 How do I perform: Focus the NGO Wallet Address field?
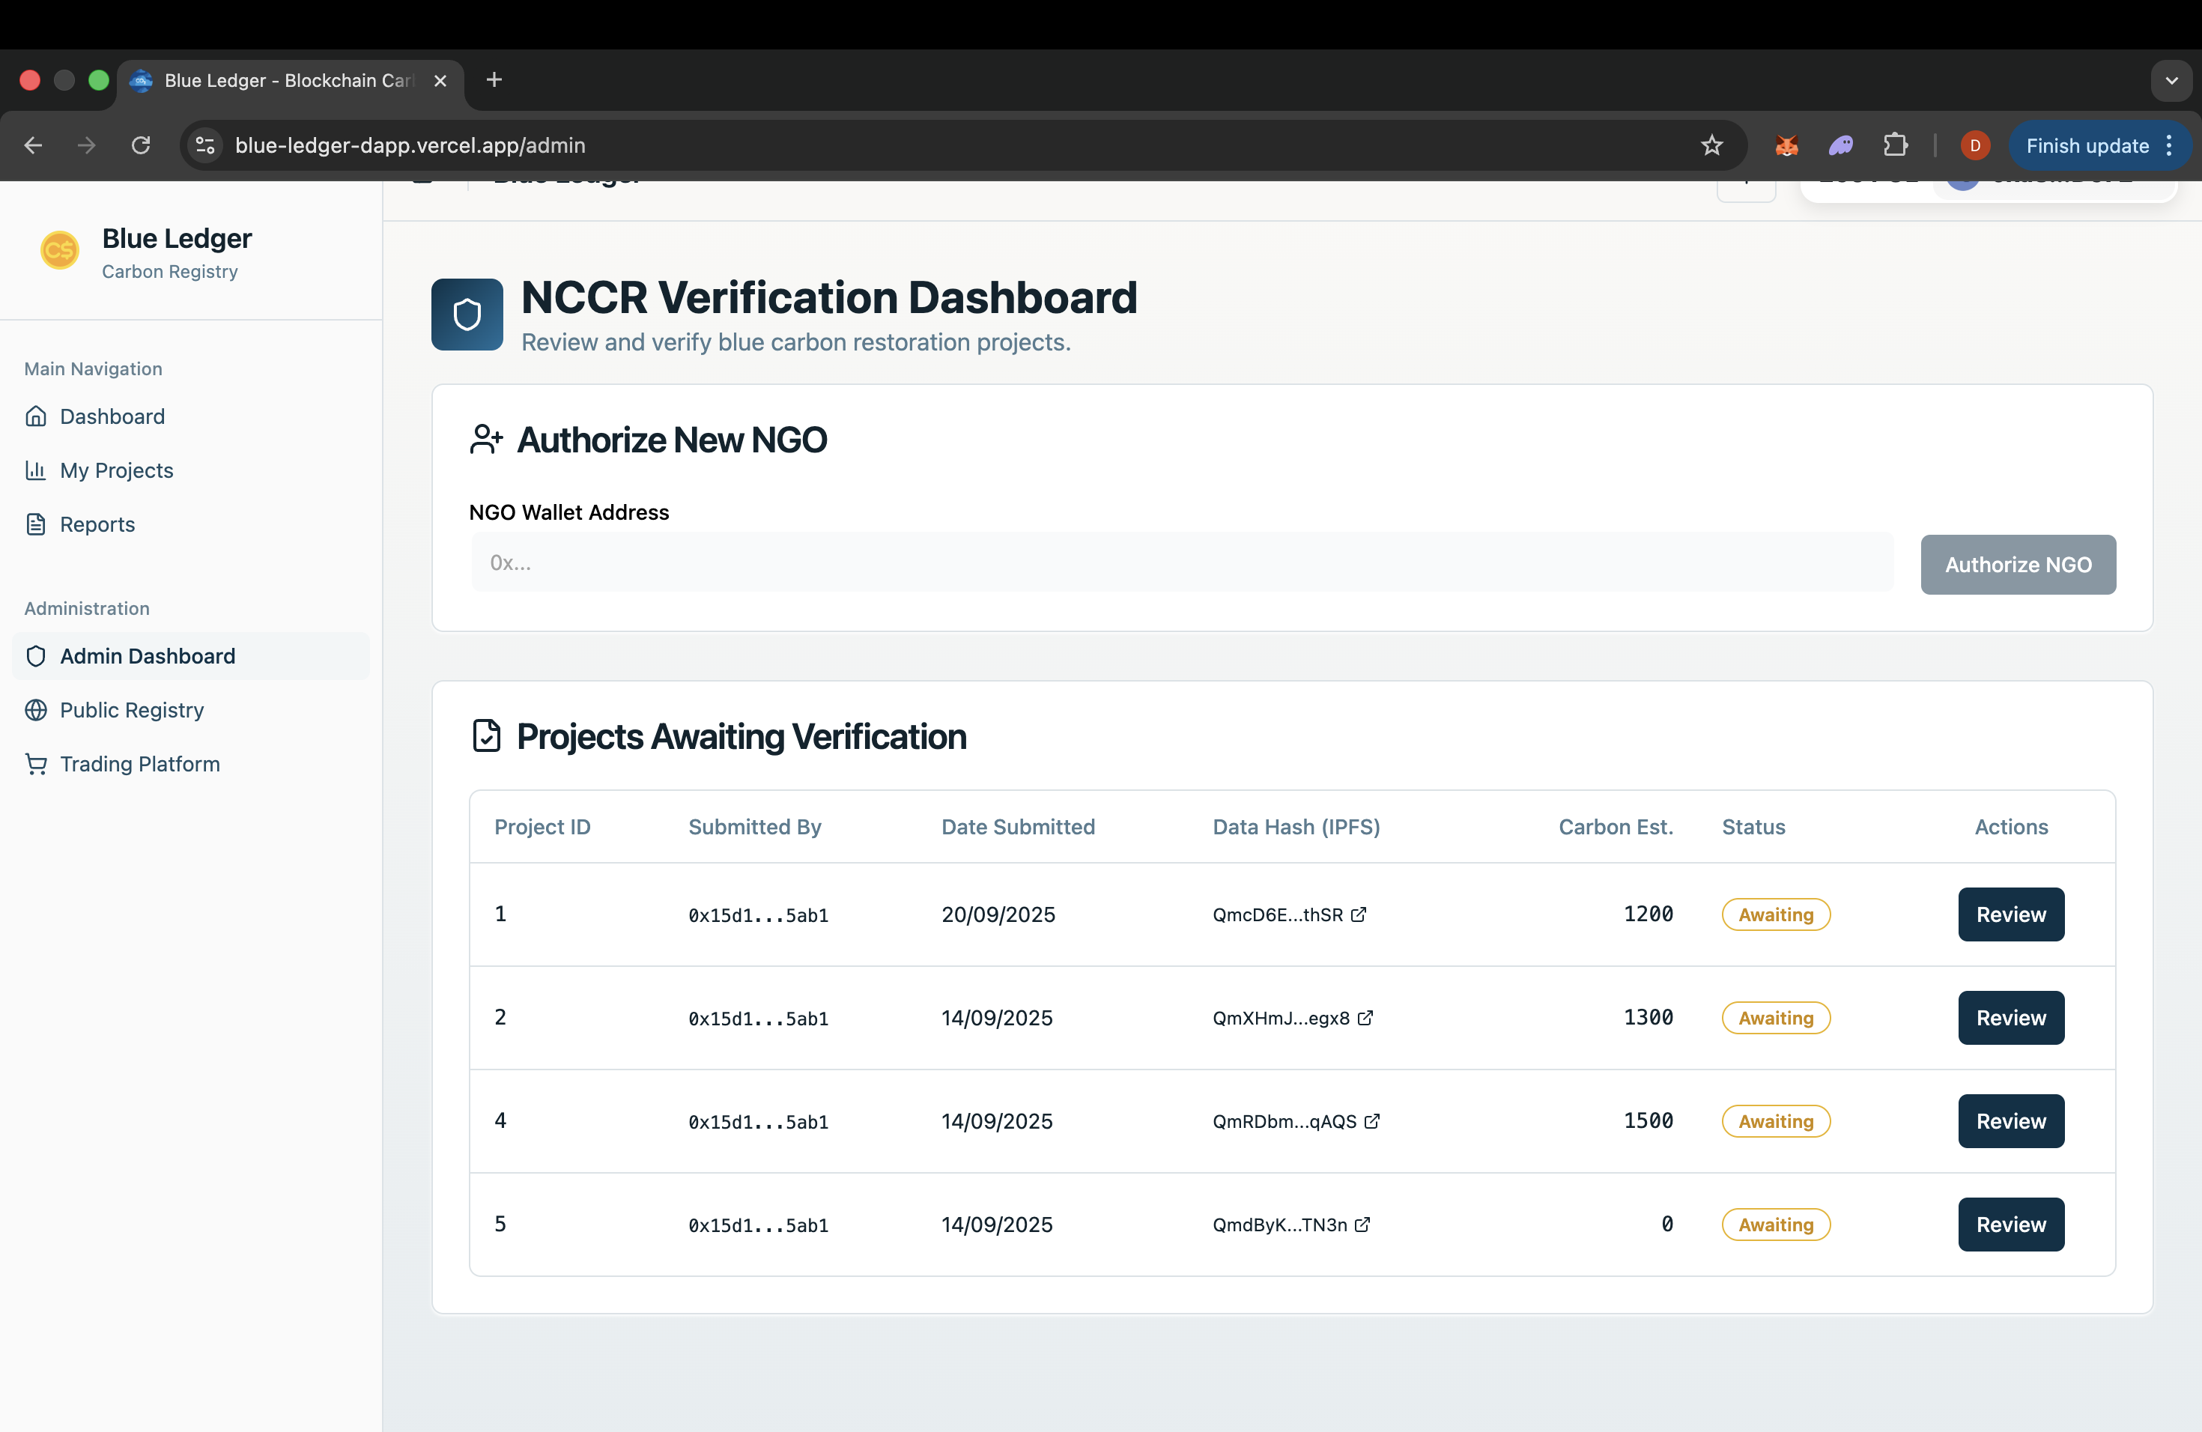[1181, 562]
